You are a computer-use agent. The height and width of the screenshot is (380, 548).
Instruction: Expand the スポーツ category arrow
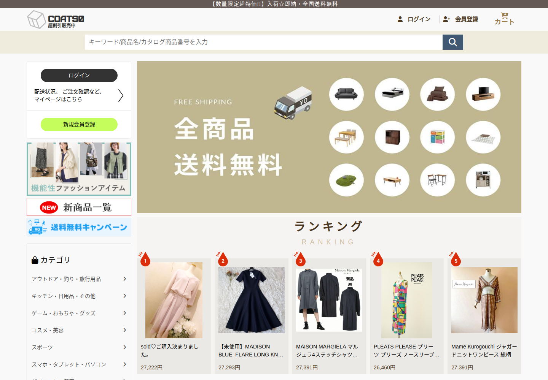[124, 347]
